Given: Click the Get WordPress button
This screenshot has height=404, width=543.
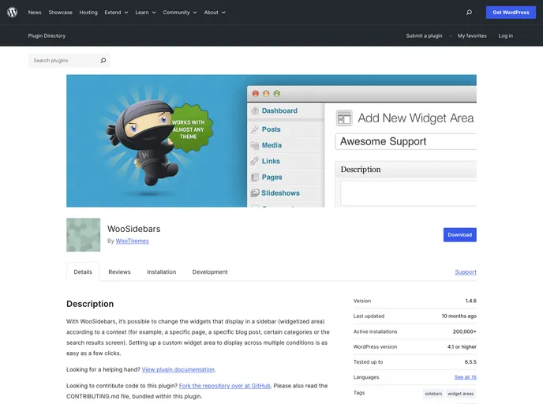Looking at the screenshot, I should coord(511,13).
